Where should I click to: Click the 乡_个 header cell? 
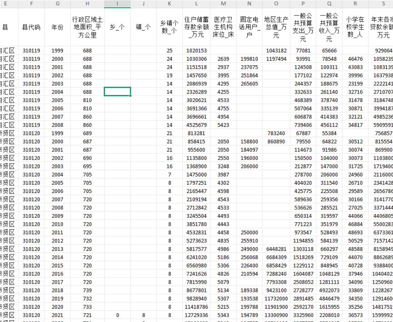pos(117,27)
